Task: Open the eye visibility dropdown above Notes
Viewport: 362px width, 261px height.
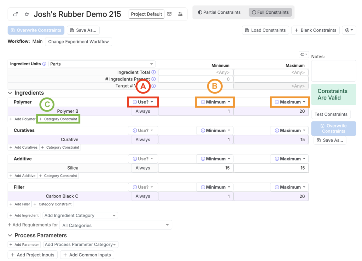Action: coord(304,54)
